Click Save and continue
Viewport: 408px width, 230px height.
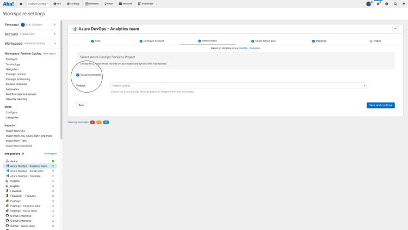[381, 105]
